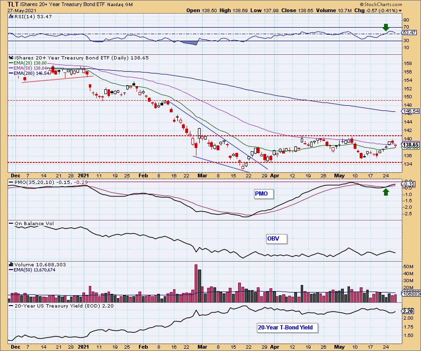Click the PMO annotation box
Image resolution: width=421 pixels, height=351 pixels.
(264, 194)
